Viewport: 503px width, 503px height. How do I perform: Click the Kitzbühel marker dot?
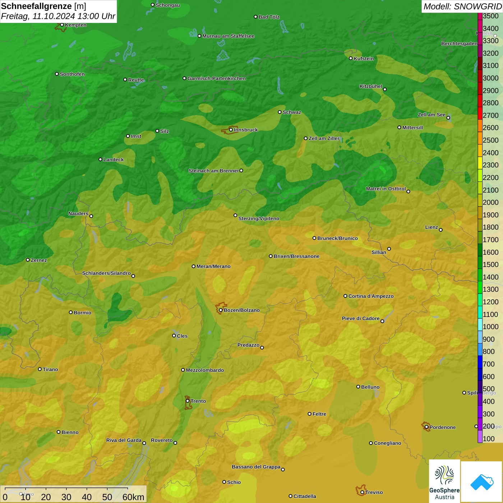point(385,89)
